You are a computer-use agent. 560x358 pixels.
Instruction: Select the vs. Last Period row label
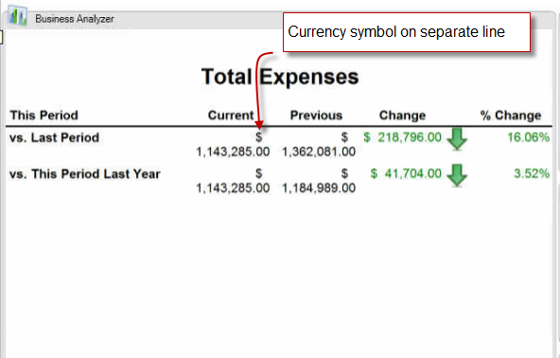pyautogui.click(x=54, y=137)
